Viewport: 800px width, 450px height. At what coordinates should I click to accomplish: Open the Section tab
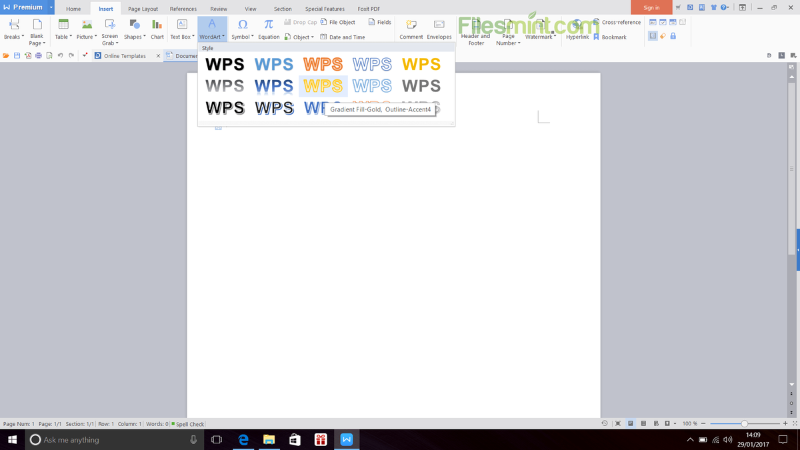point(283,9)
